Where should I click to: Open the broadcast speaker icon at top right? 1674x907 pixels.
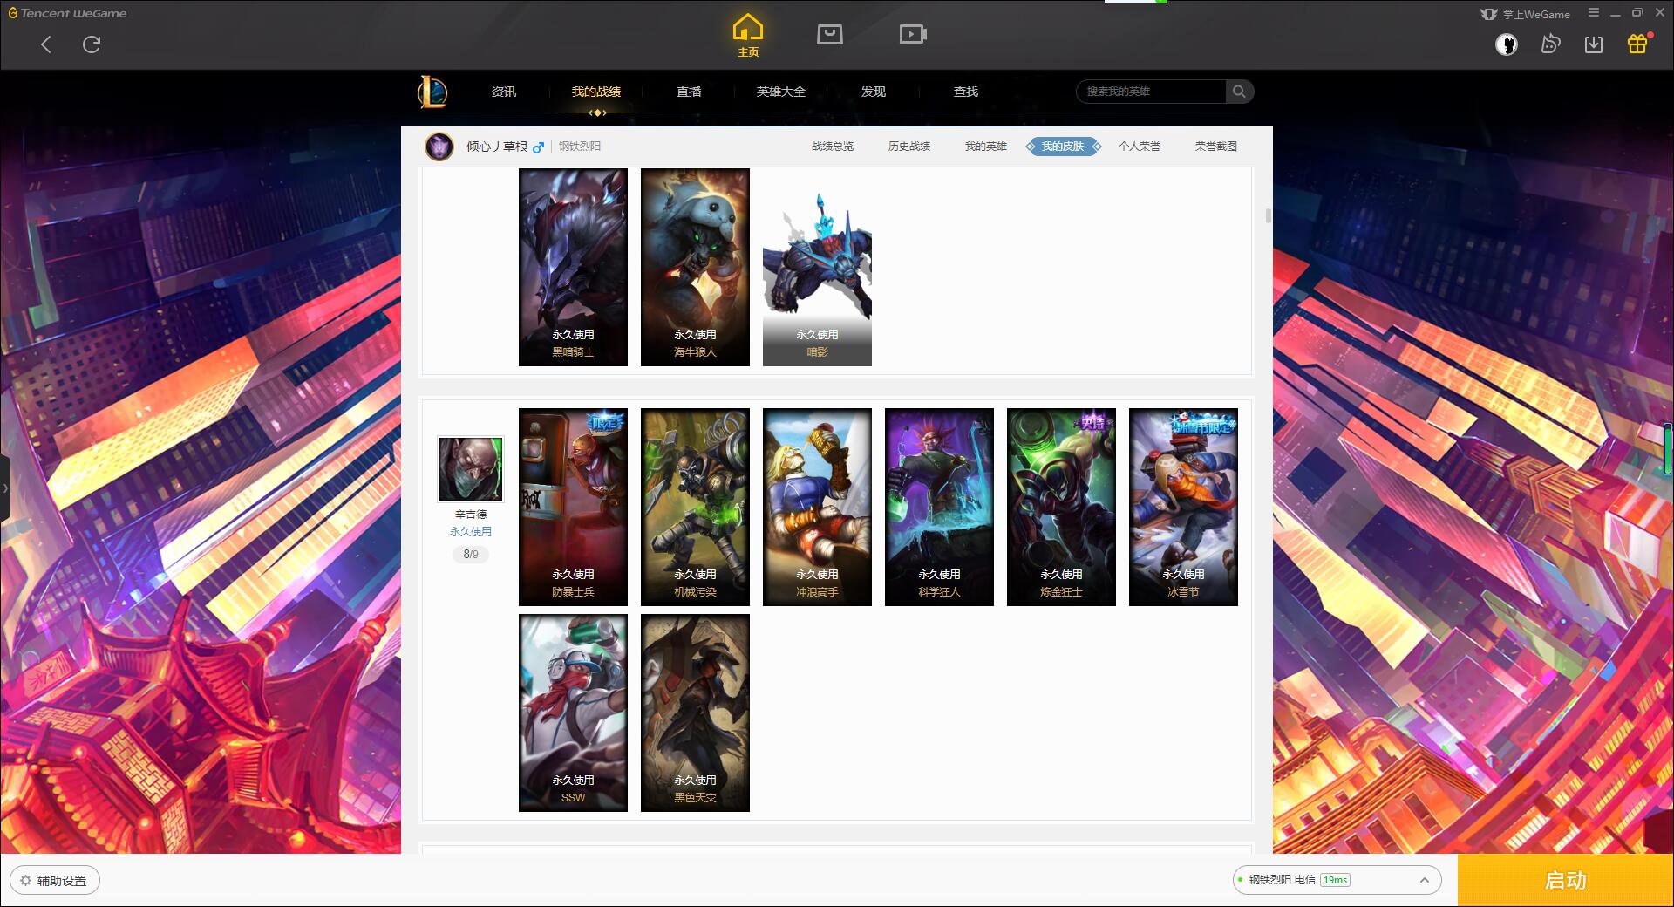click(1550, 44)
